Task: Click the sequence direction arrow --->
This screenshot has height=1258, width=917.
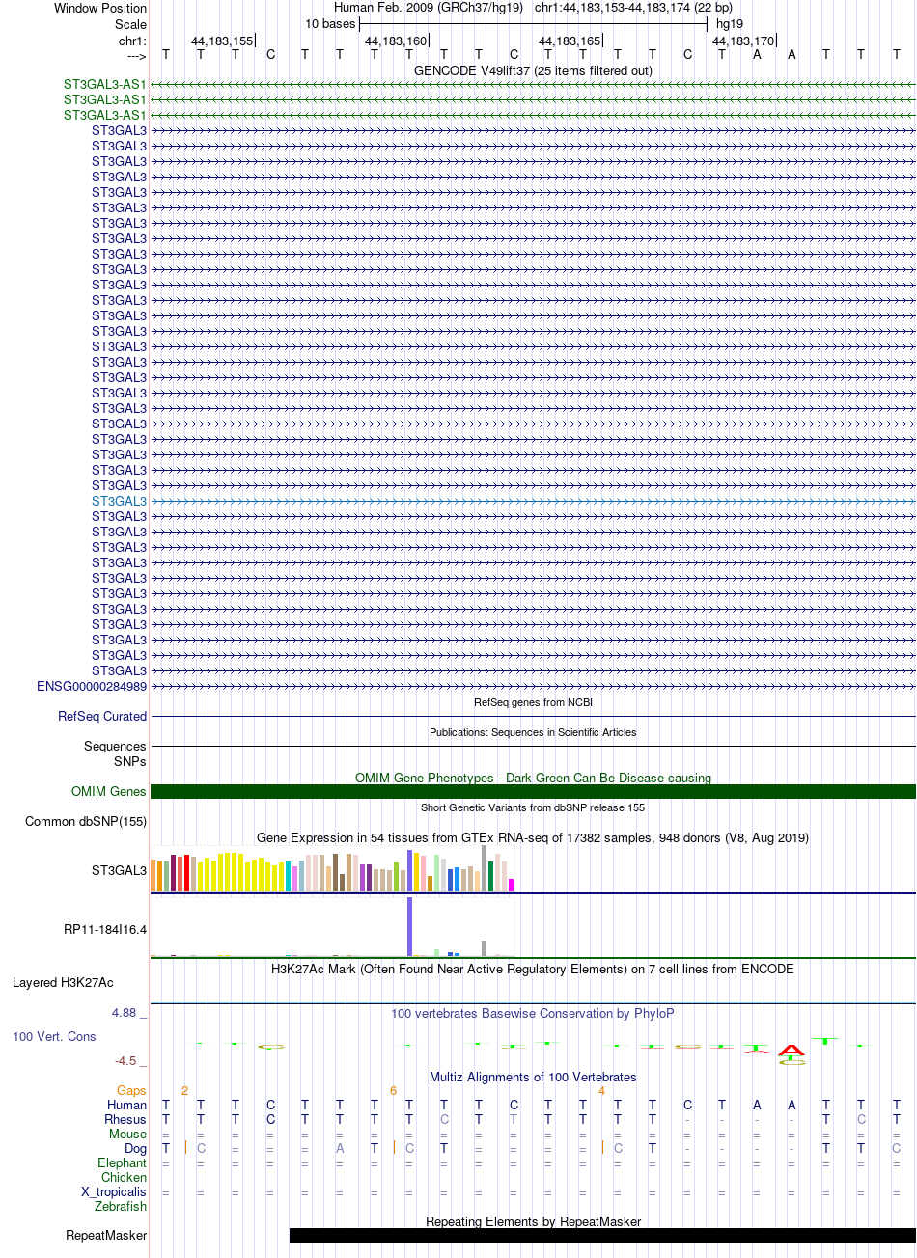Action: click(136, 55)
